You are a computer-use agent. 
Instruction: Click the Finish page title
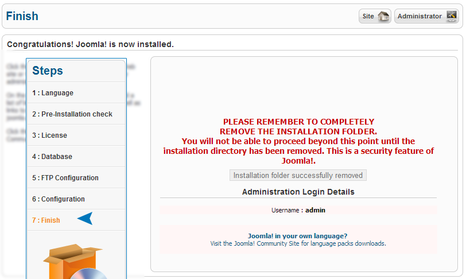pyautogui.click(x=22, y=16)
